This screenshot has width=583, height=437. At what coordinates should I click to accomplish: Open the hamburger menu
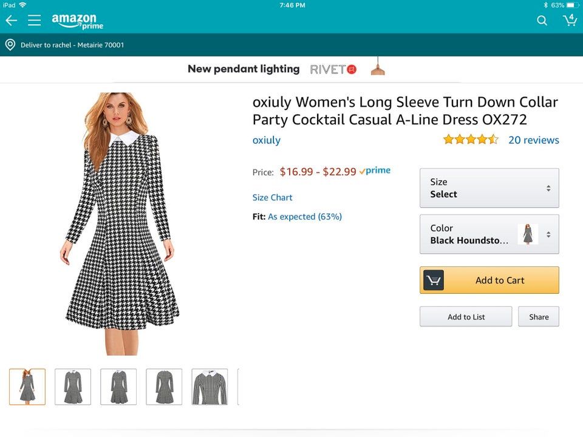click(34, 21)
